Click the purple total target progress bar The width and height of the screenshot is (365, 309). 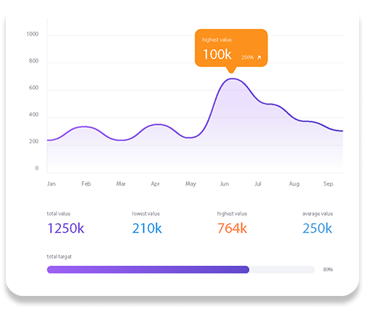point(148,270)
